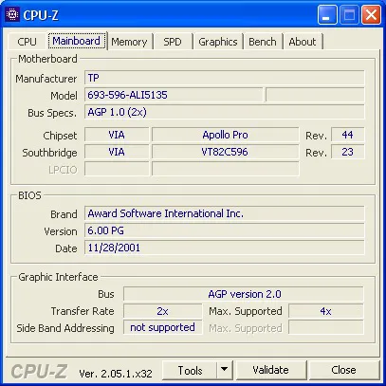Click the Transfer Rate value 2x

coord(162,311)
